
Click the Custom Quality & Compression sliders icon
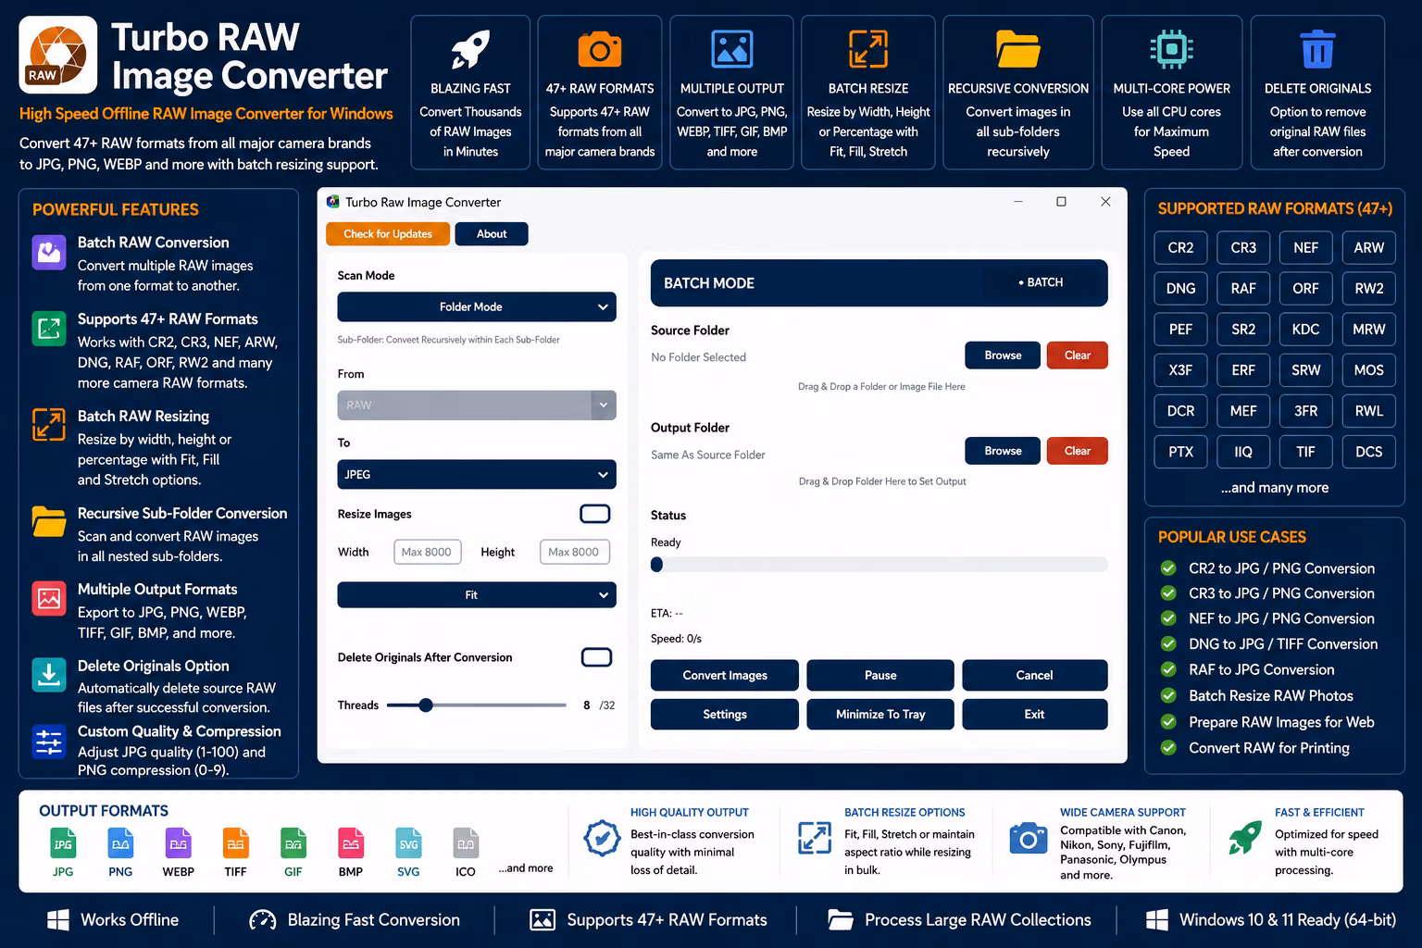point(47,742)
